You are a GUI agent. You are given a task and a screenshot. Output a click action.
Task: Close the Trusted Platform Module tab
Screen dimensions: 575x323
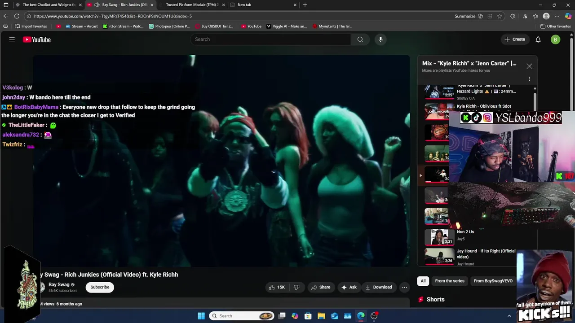[223, 4]
